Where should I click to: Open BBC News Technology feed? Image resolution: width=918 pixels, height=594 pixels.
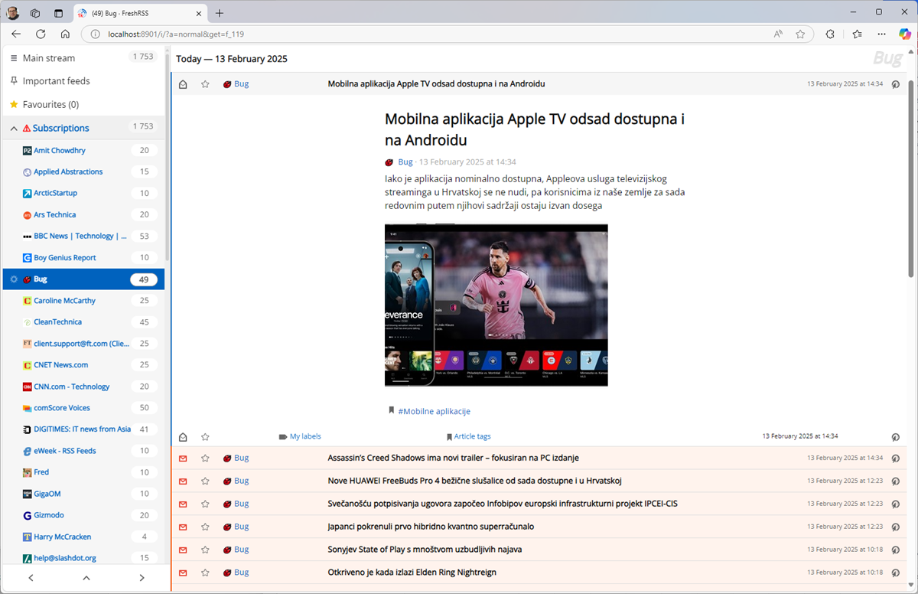click(80, 237)
